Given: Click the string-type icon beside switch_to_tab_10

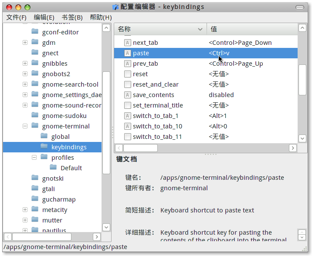Looking at the screenshot, I should (x=128, y=126).
